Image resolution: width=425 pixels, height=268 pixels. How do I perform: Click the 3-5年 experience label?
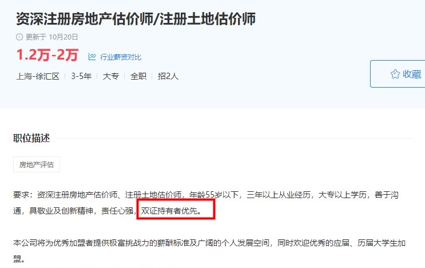(81, 76)
